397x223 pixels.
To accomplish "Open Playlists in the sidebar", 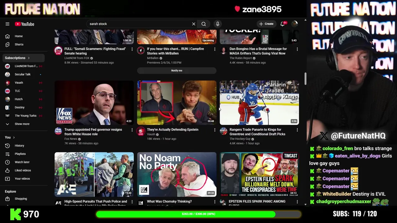I will click(x=24, y=154).
